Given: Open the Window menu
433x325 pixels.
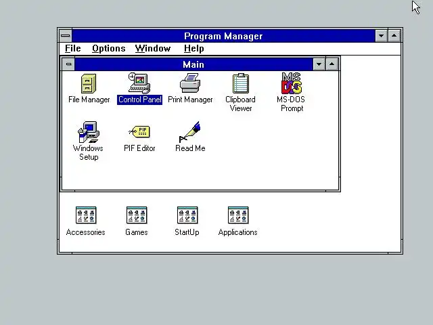Looking at the screenshot, I should (153, 48).
